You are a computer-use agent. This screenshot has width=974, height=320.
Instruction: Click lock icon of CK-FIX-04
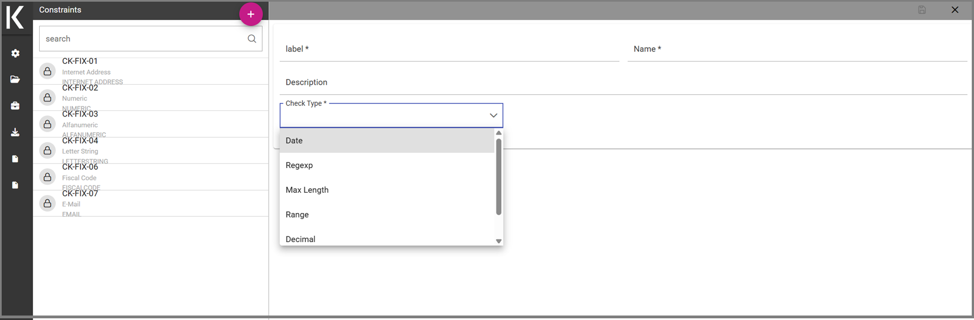[x=48, y=150]
